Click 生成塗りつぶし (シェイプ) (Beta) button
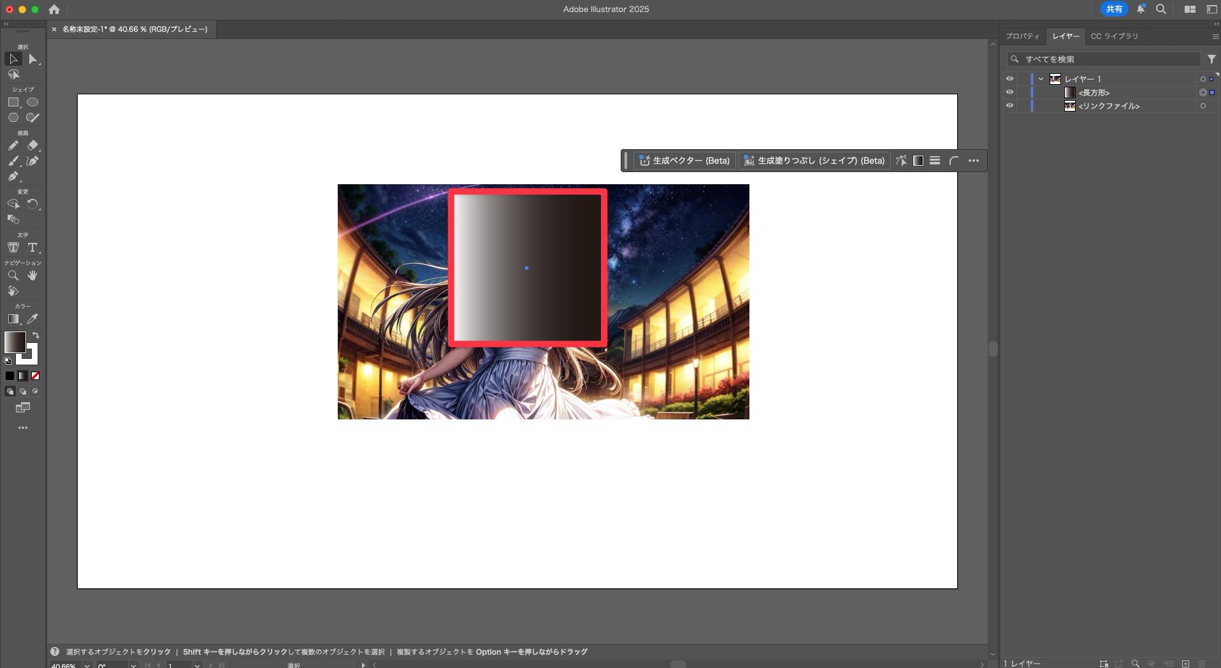Viewport: 1221px width, 668px height. pyautogui.click(x=814, y=161)
